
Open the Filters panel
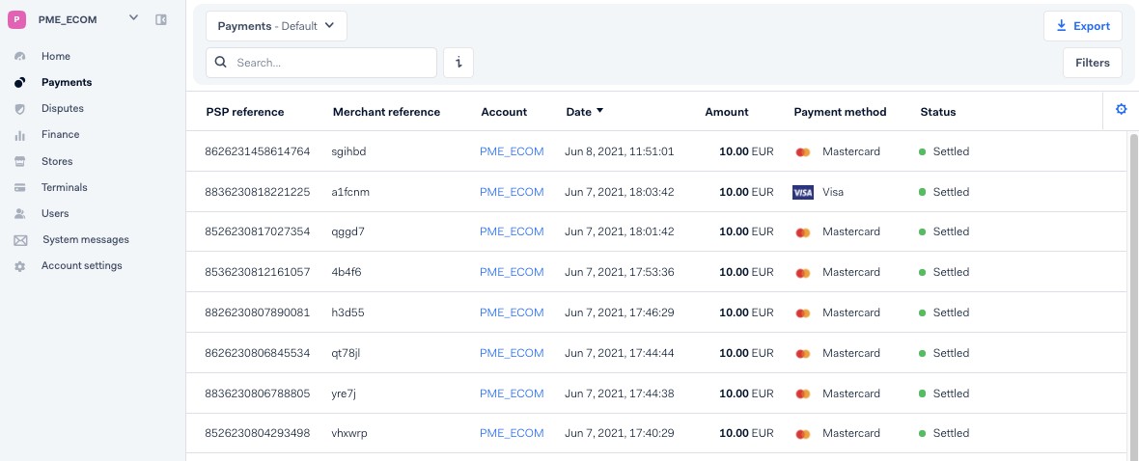pos(1092,63)
